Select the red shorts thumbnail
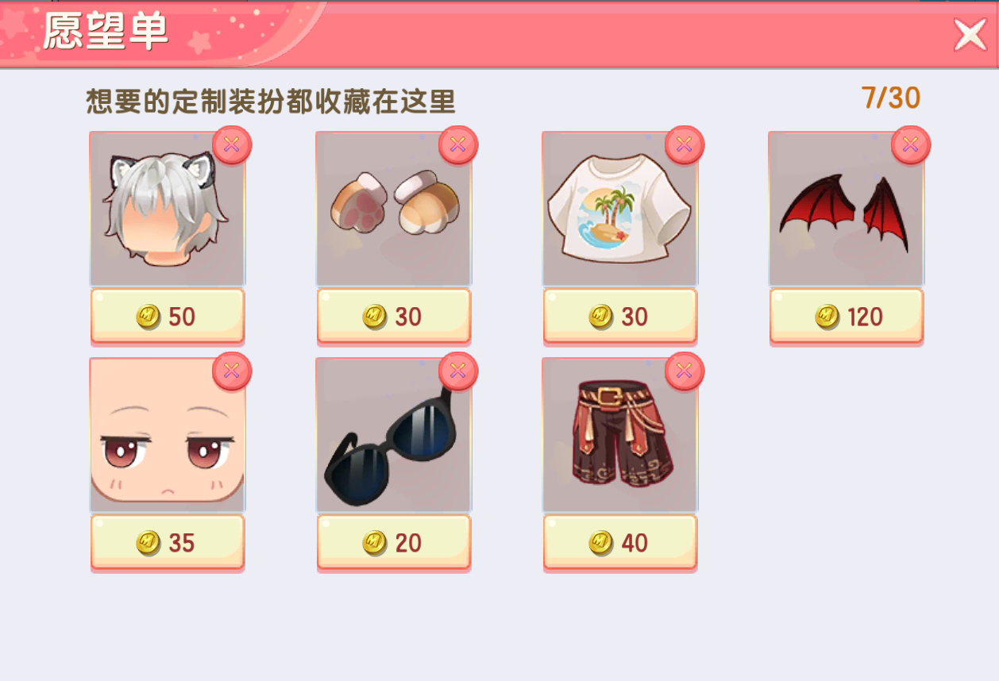Image resolution: width=999 pixels, height=681 pixels. 620,435
